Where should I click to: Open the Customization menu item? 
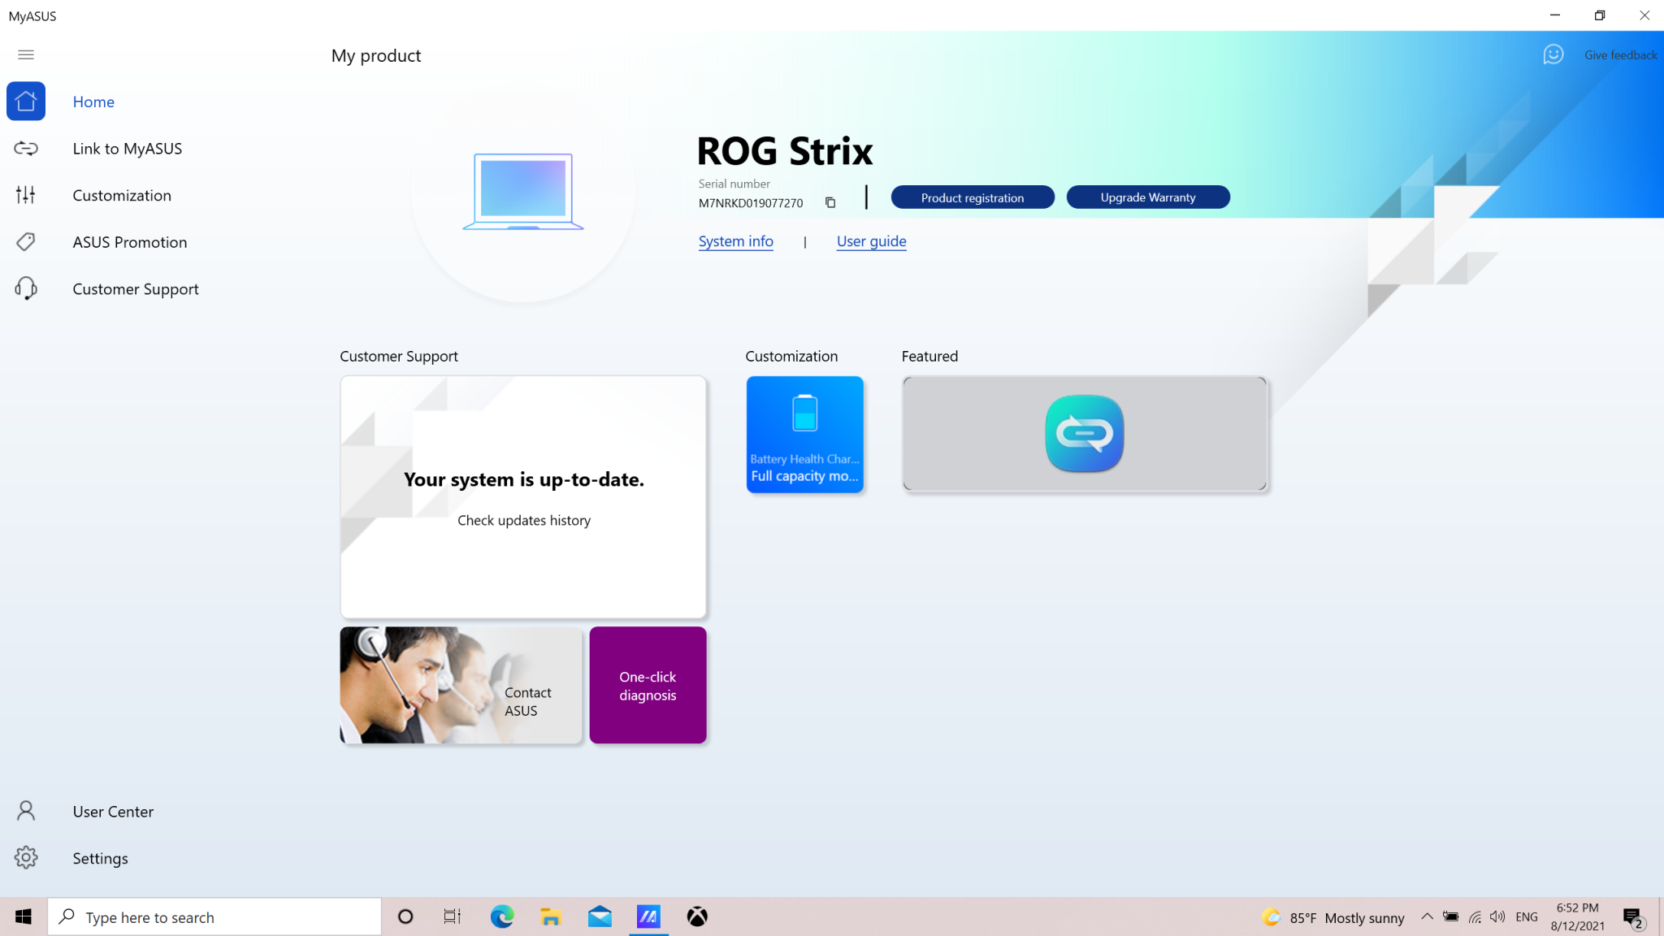(122, 195)
